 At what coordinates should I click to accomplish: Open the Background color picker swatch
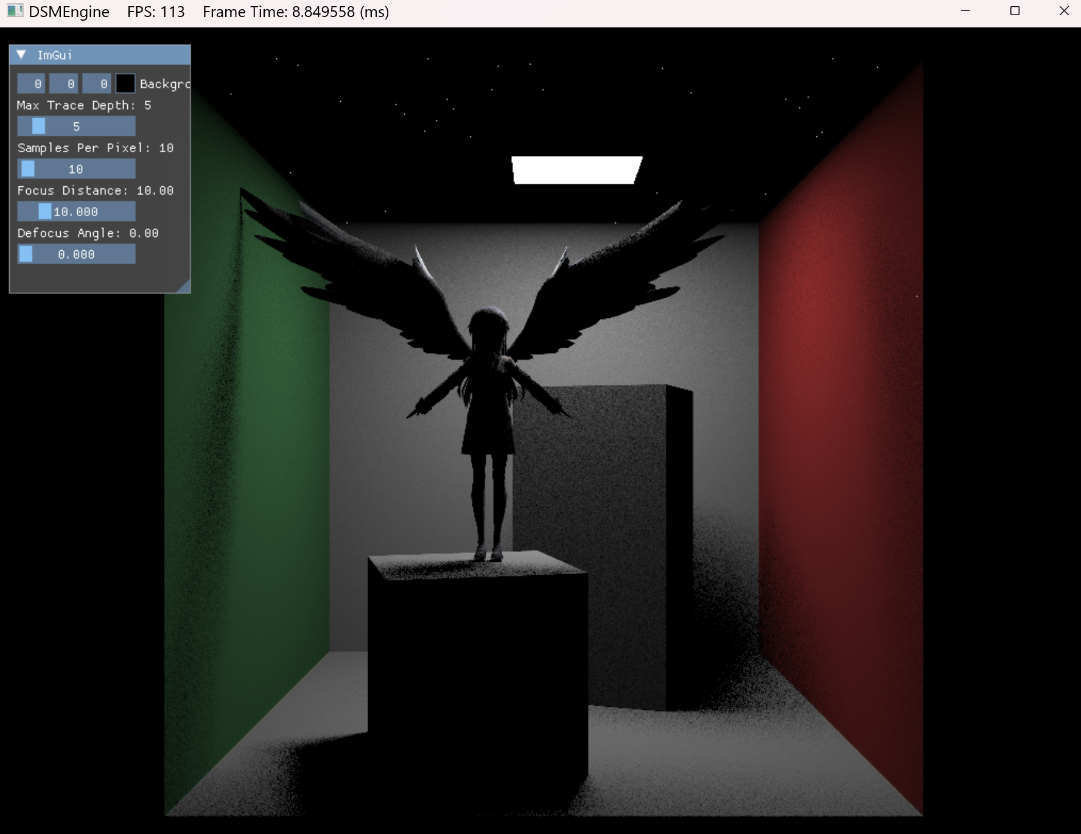click(125, 83)
